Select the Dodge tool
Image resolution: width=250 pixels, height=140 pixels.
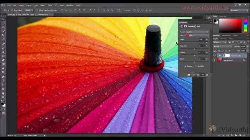pos(3,72)
